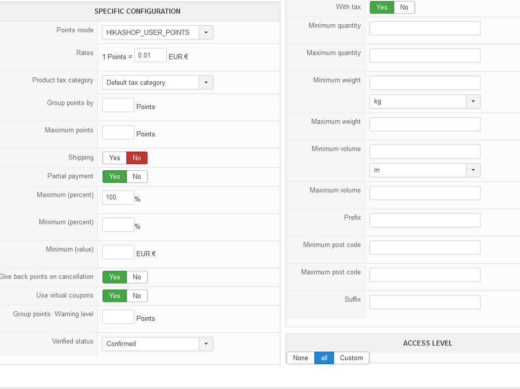Click the Rates value field
The image size is (520, 389).
click(x=150, y=55)
